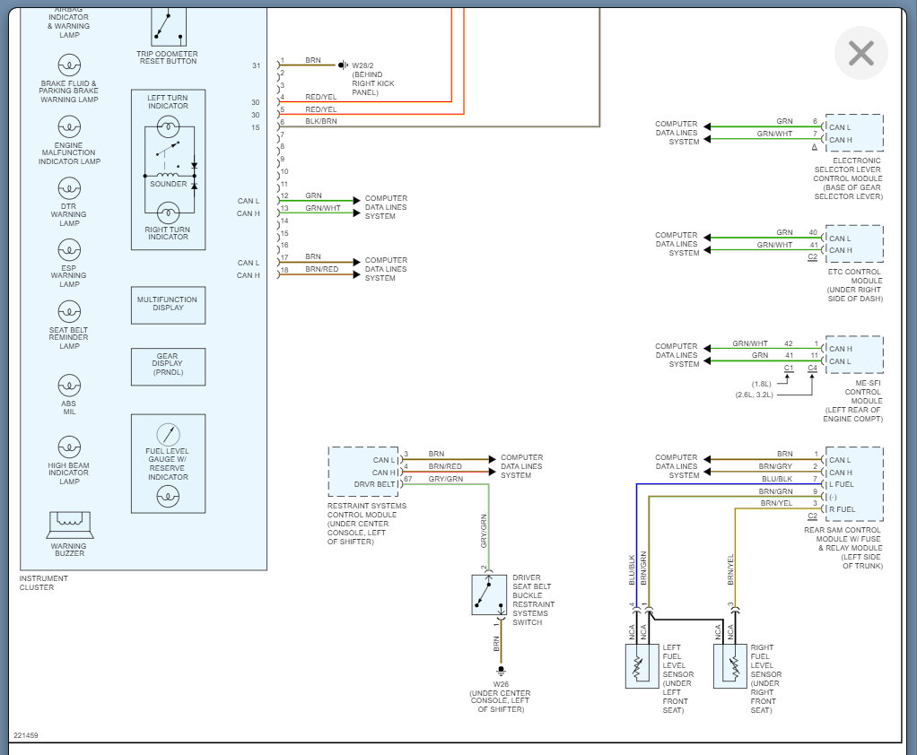Click the R FUEL terminal on Rear SAM
Viewport: 917px width, 755px height.
[x=843, y=509]
